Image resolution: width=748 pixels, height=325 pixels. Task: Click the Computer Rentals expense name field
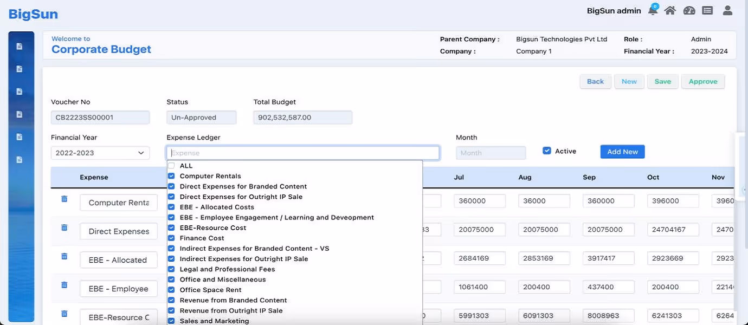[119, 203]
